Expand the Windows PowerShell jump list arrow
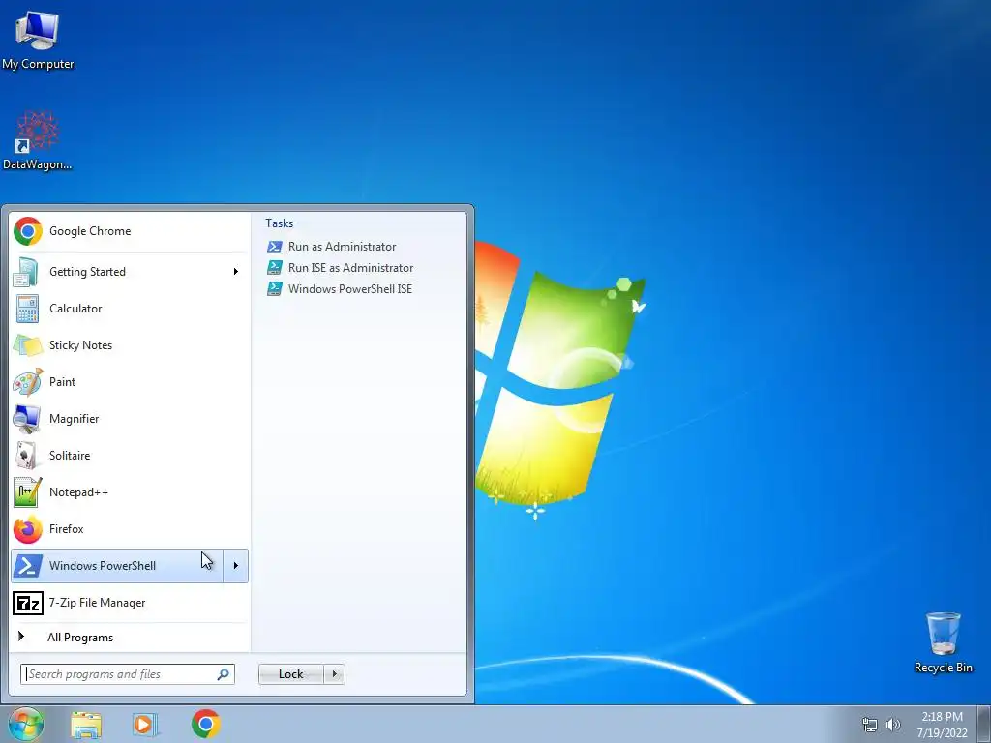The image size is (991, 743). coord(236,565)
